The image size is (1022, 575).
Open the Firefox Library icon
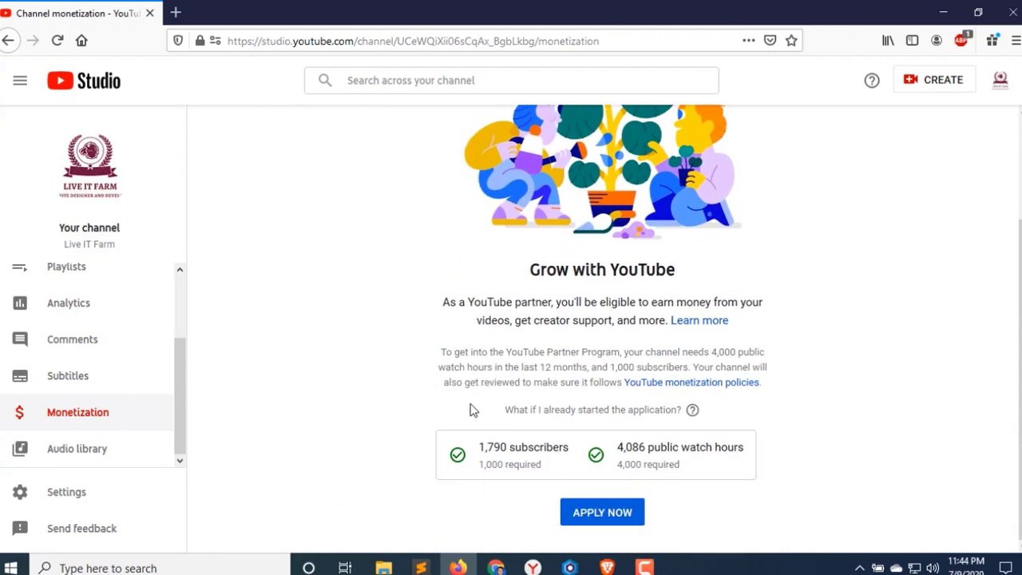tap(888, 41)
